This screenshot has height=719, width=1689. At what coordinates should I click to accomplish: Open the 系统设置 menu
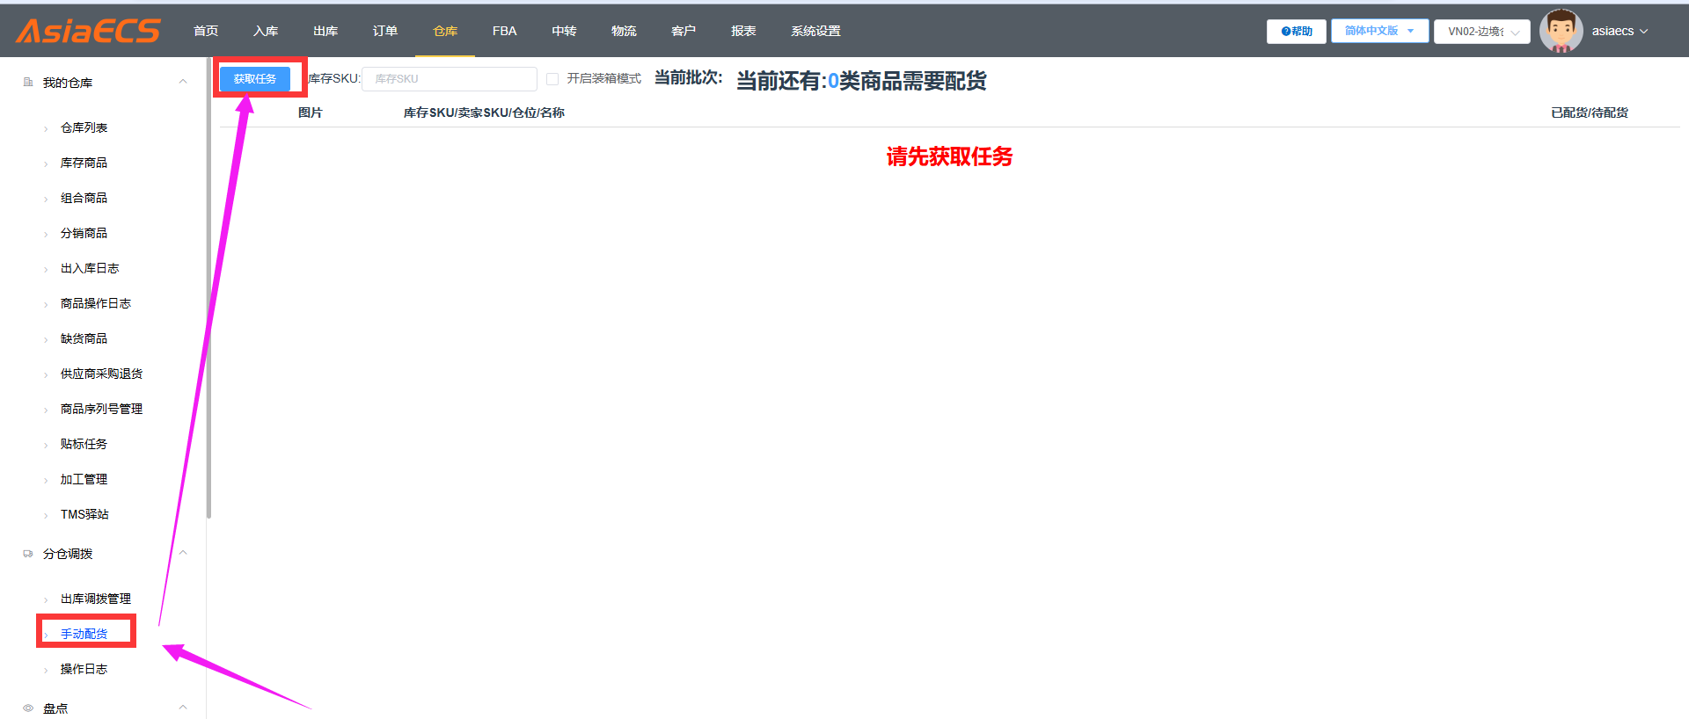click(815, 31)
